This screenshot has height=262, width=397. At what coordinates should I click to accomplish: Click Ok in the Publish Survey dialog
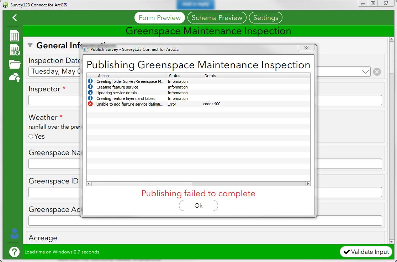198,205
